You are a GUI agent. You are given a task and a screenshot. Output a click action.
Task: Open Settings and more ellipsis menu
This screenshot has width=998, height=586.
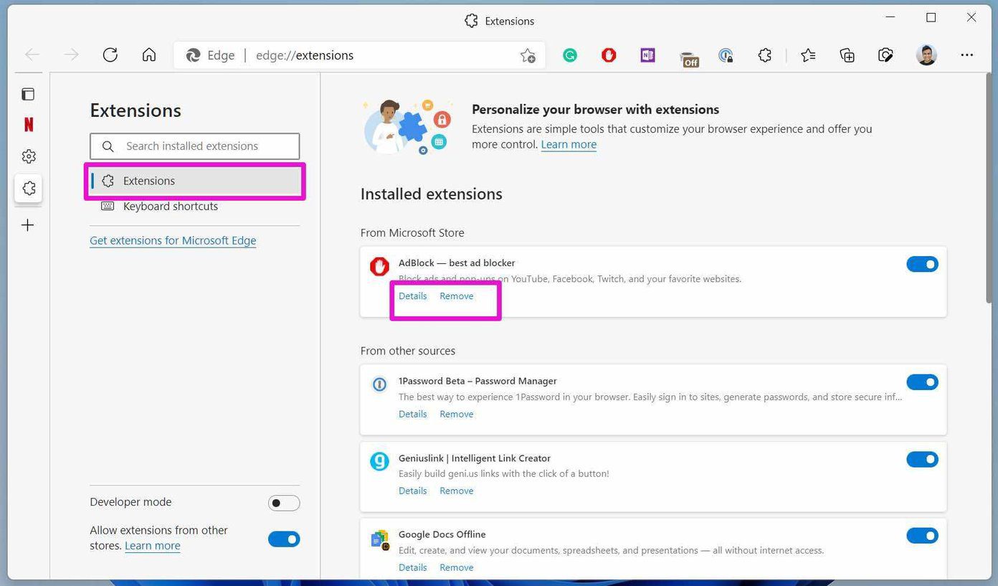pos(966,55)
